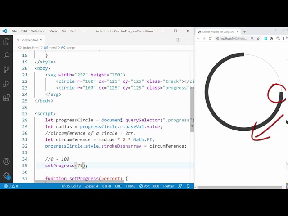
Task: Open the Run menu
Action: click(x=73, y=31)
